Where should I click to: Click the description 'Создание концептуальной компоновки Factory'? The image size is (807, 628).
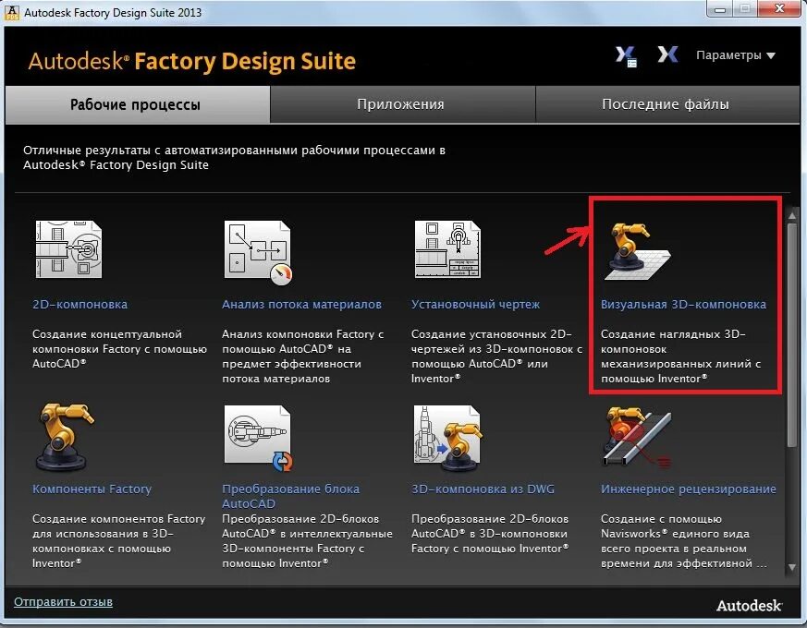tap(119, 349)
